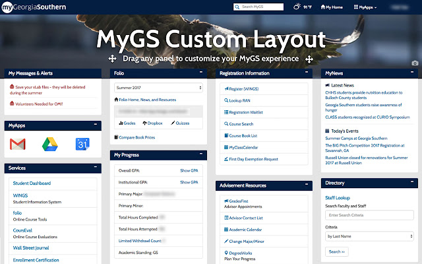The width and height of the screenshot is (422, 264).
Task: Open the vLab files deletion alert
Action: pos(47,90)
